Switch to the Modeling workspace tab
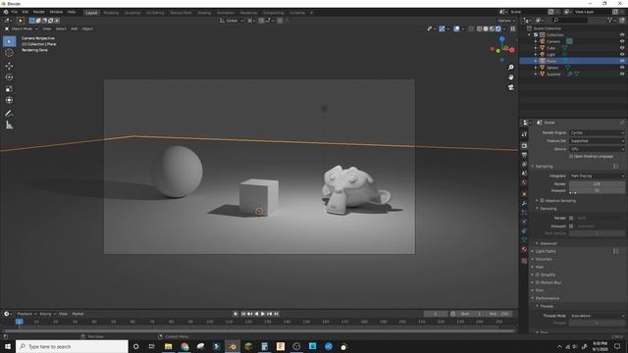The image size is (628, 353). (111, 13)
